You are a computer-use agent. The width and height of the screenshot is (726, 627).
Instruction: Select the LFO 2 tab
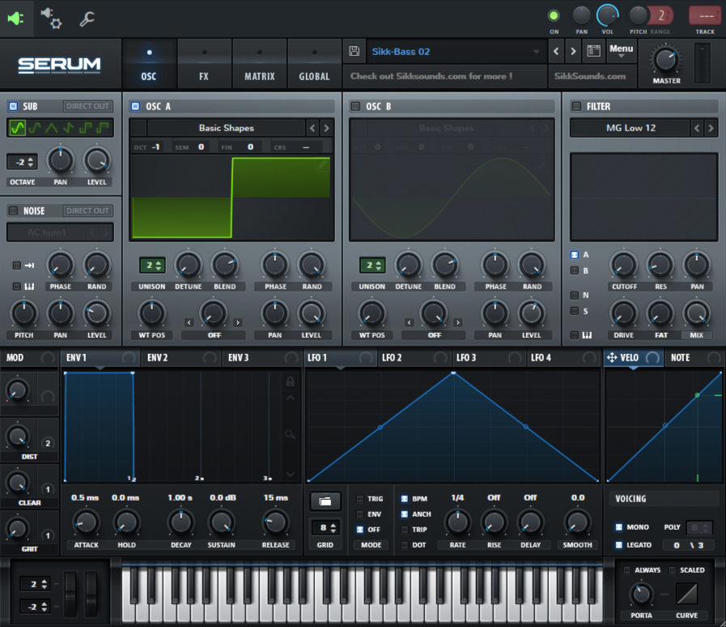pyautogui.click(x=414, y=358)
